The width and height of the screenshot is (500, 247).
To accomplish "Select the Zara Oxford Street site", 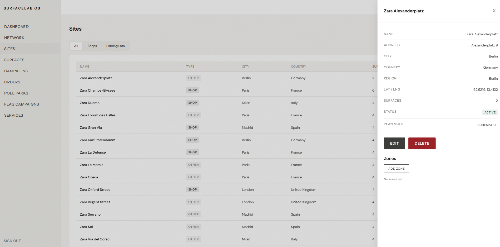I will (95, 189).
